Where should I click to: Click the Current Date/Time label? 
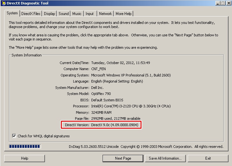click(x=75, y=63)
